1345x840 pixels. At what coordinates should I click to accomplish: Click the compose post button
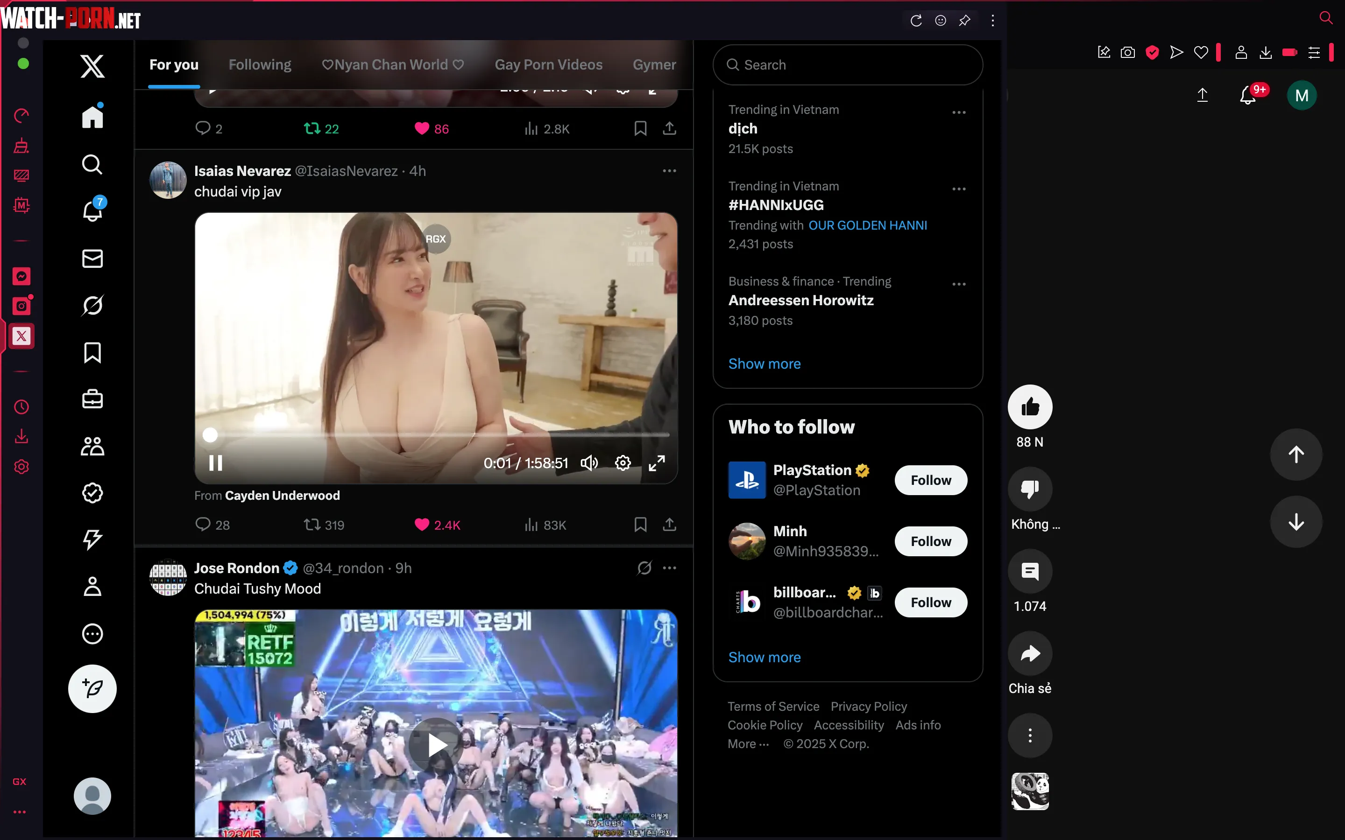coord(92,688)
